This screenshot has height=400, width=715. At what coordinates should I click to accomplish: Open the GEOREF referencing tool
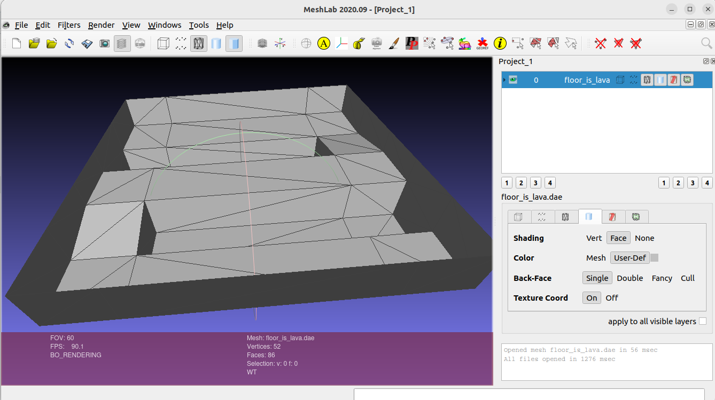483,43
